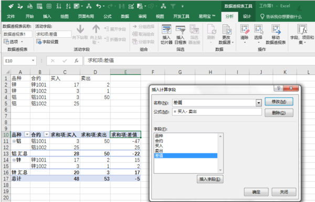This screenshot has width=315, height=202.
Task: Select row header 18
Action: point(6,185)
